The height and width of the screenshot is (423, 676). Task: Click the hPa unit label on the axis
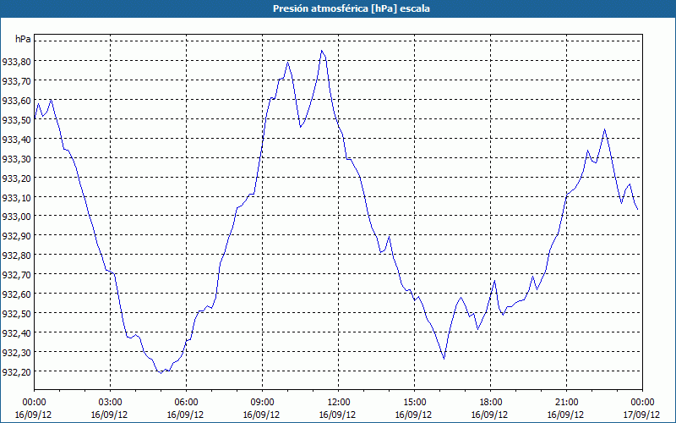pos(23,39)
